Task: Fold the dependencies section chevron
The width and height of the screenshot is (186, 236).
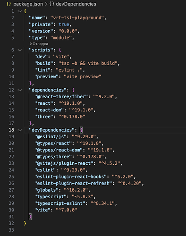Action: 20,90
